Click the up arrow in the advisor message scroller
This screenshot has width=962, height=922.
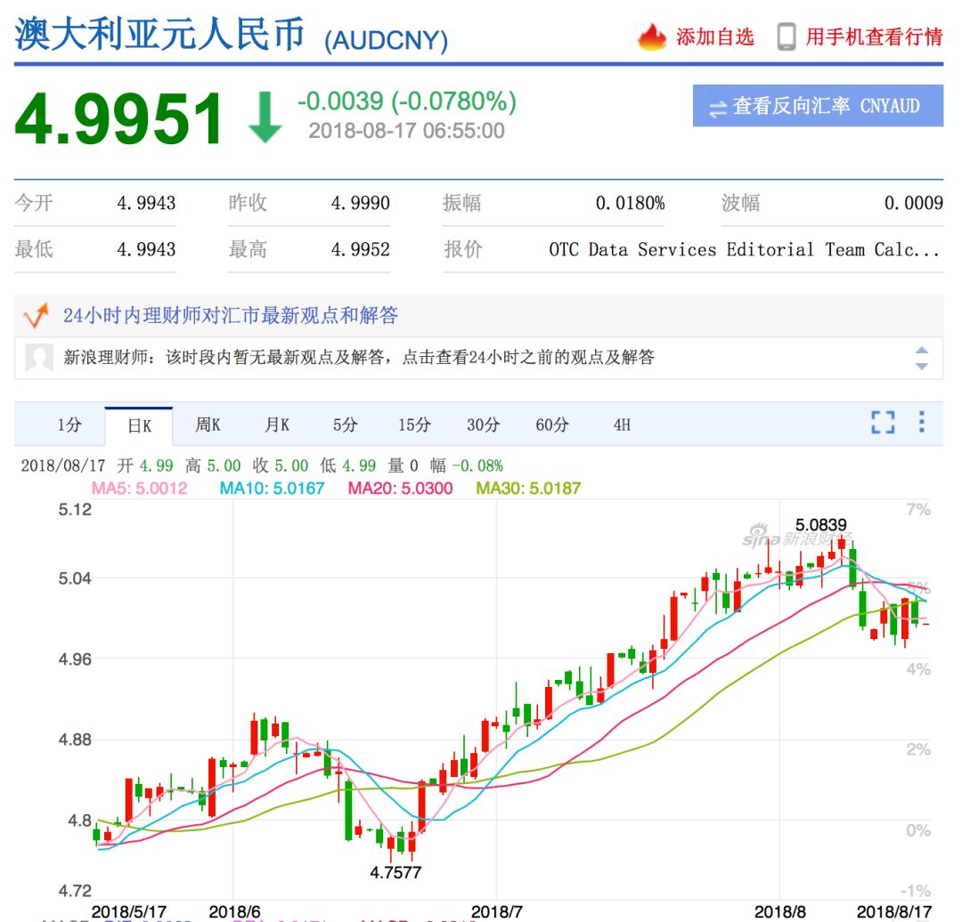(922, 350)
